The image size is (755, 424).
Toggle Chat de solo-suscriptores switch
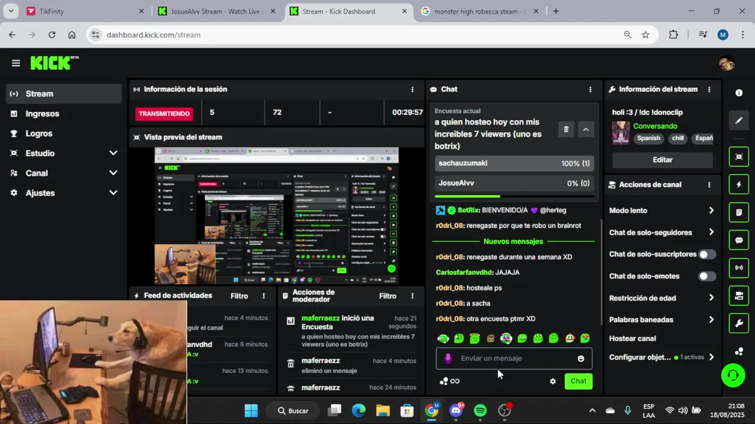coord(707,254)
